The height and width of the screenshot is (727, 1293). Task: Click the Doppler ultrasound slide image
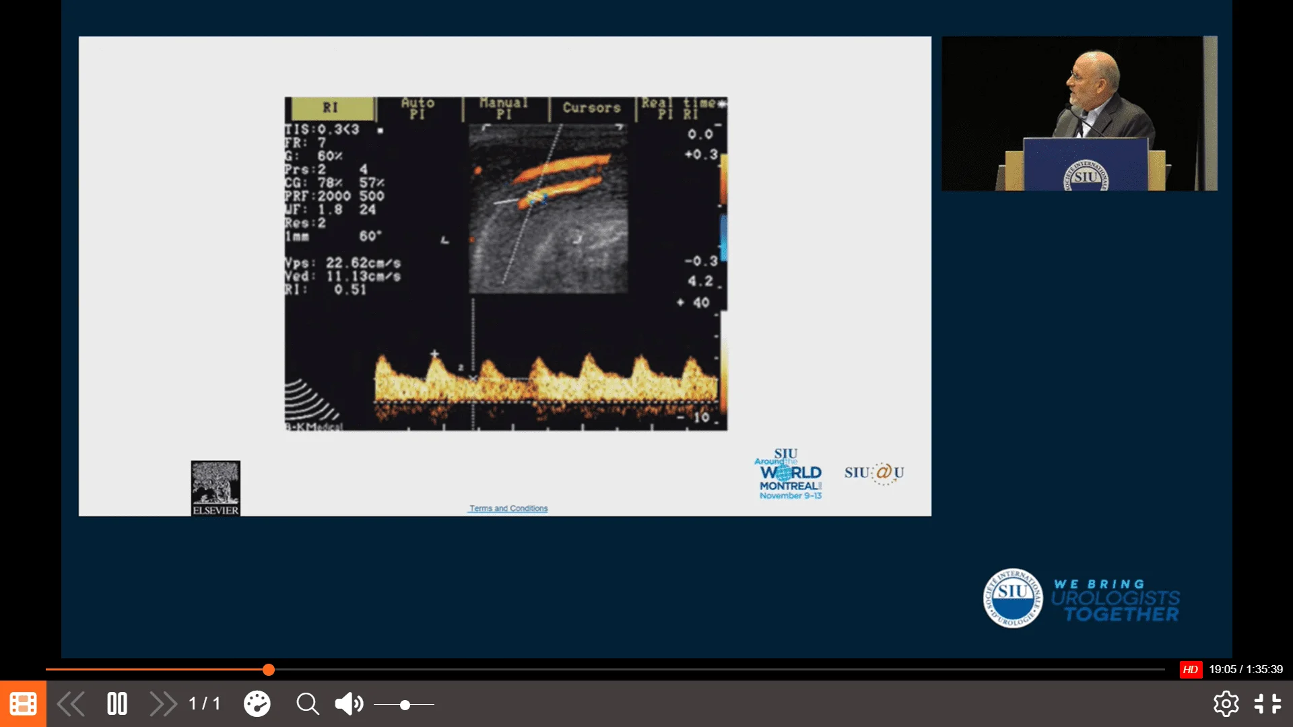(x=506, y=264)
